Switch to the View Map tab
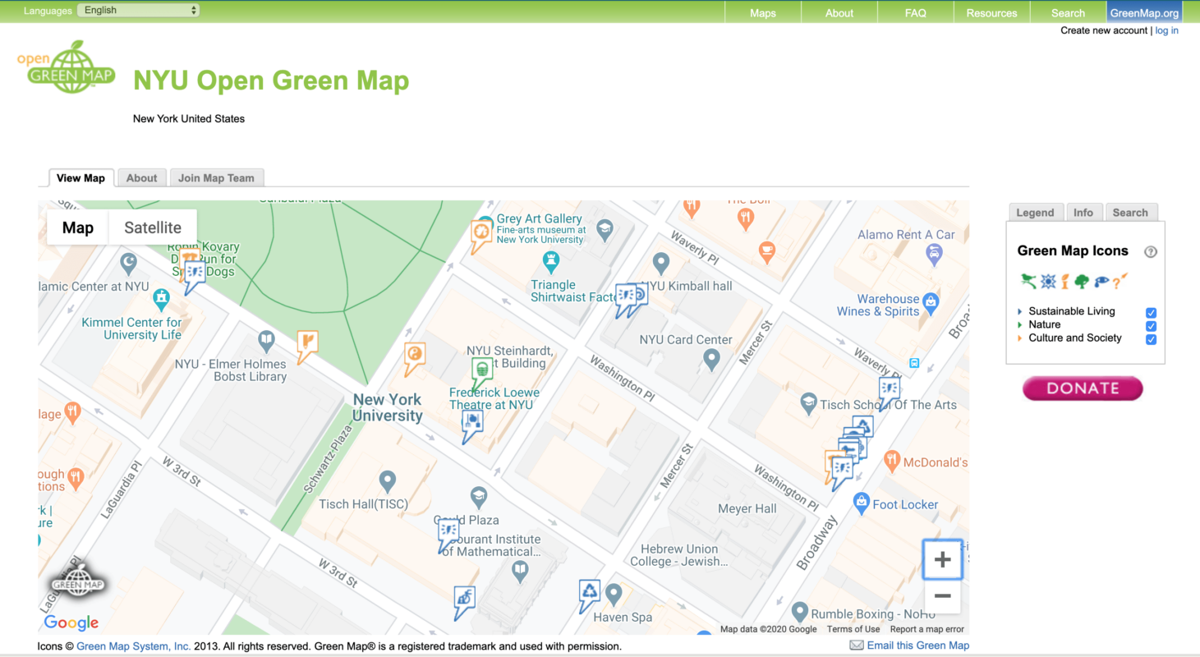This screenshot has width=1200, height=657. point(80,178)
